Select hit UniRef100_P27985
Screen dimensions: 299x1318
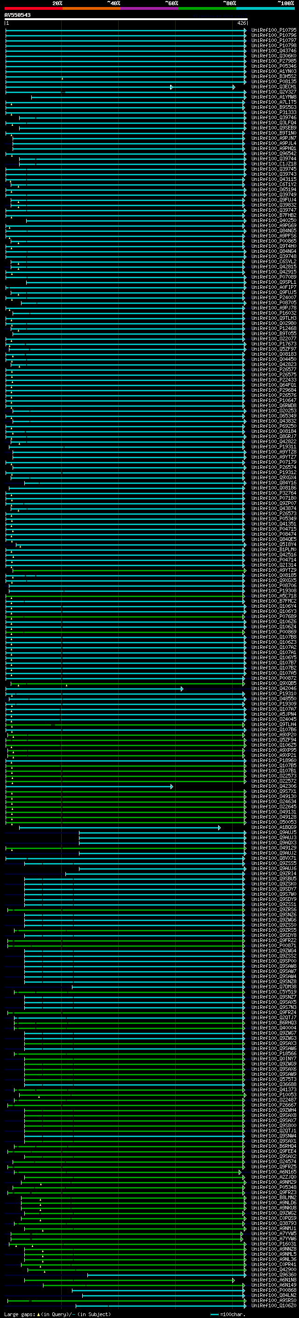coord(274,61)
